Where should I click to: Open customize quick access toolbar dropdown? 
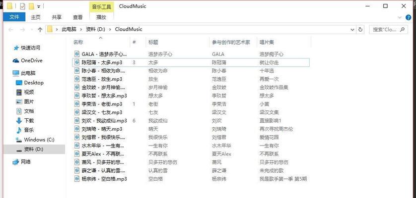39,6
